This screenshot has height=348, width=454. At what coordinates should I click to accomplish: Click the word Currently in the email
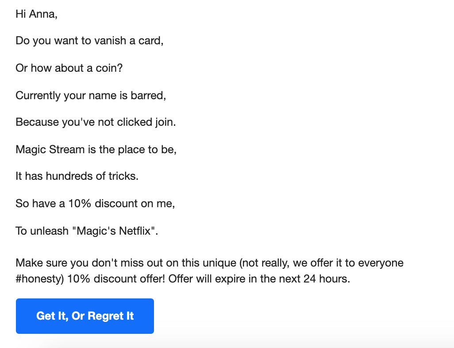(x=38, y=95)
